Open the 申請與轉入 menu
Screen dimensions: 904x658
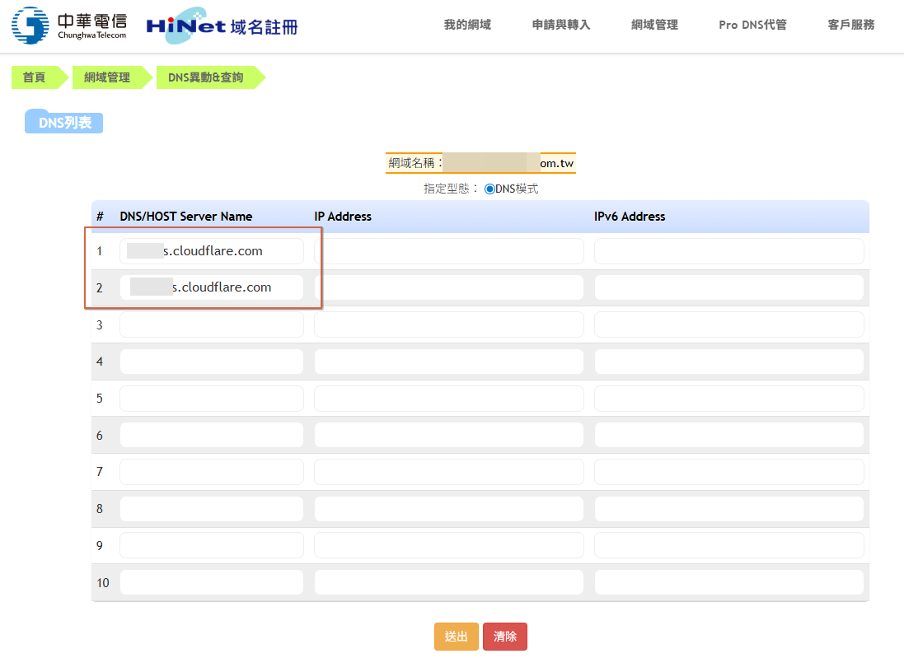pos(561,25)
